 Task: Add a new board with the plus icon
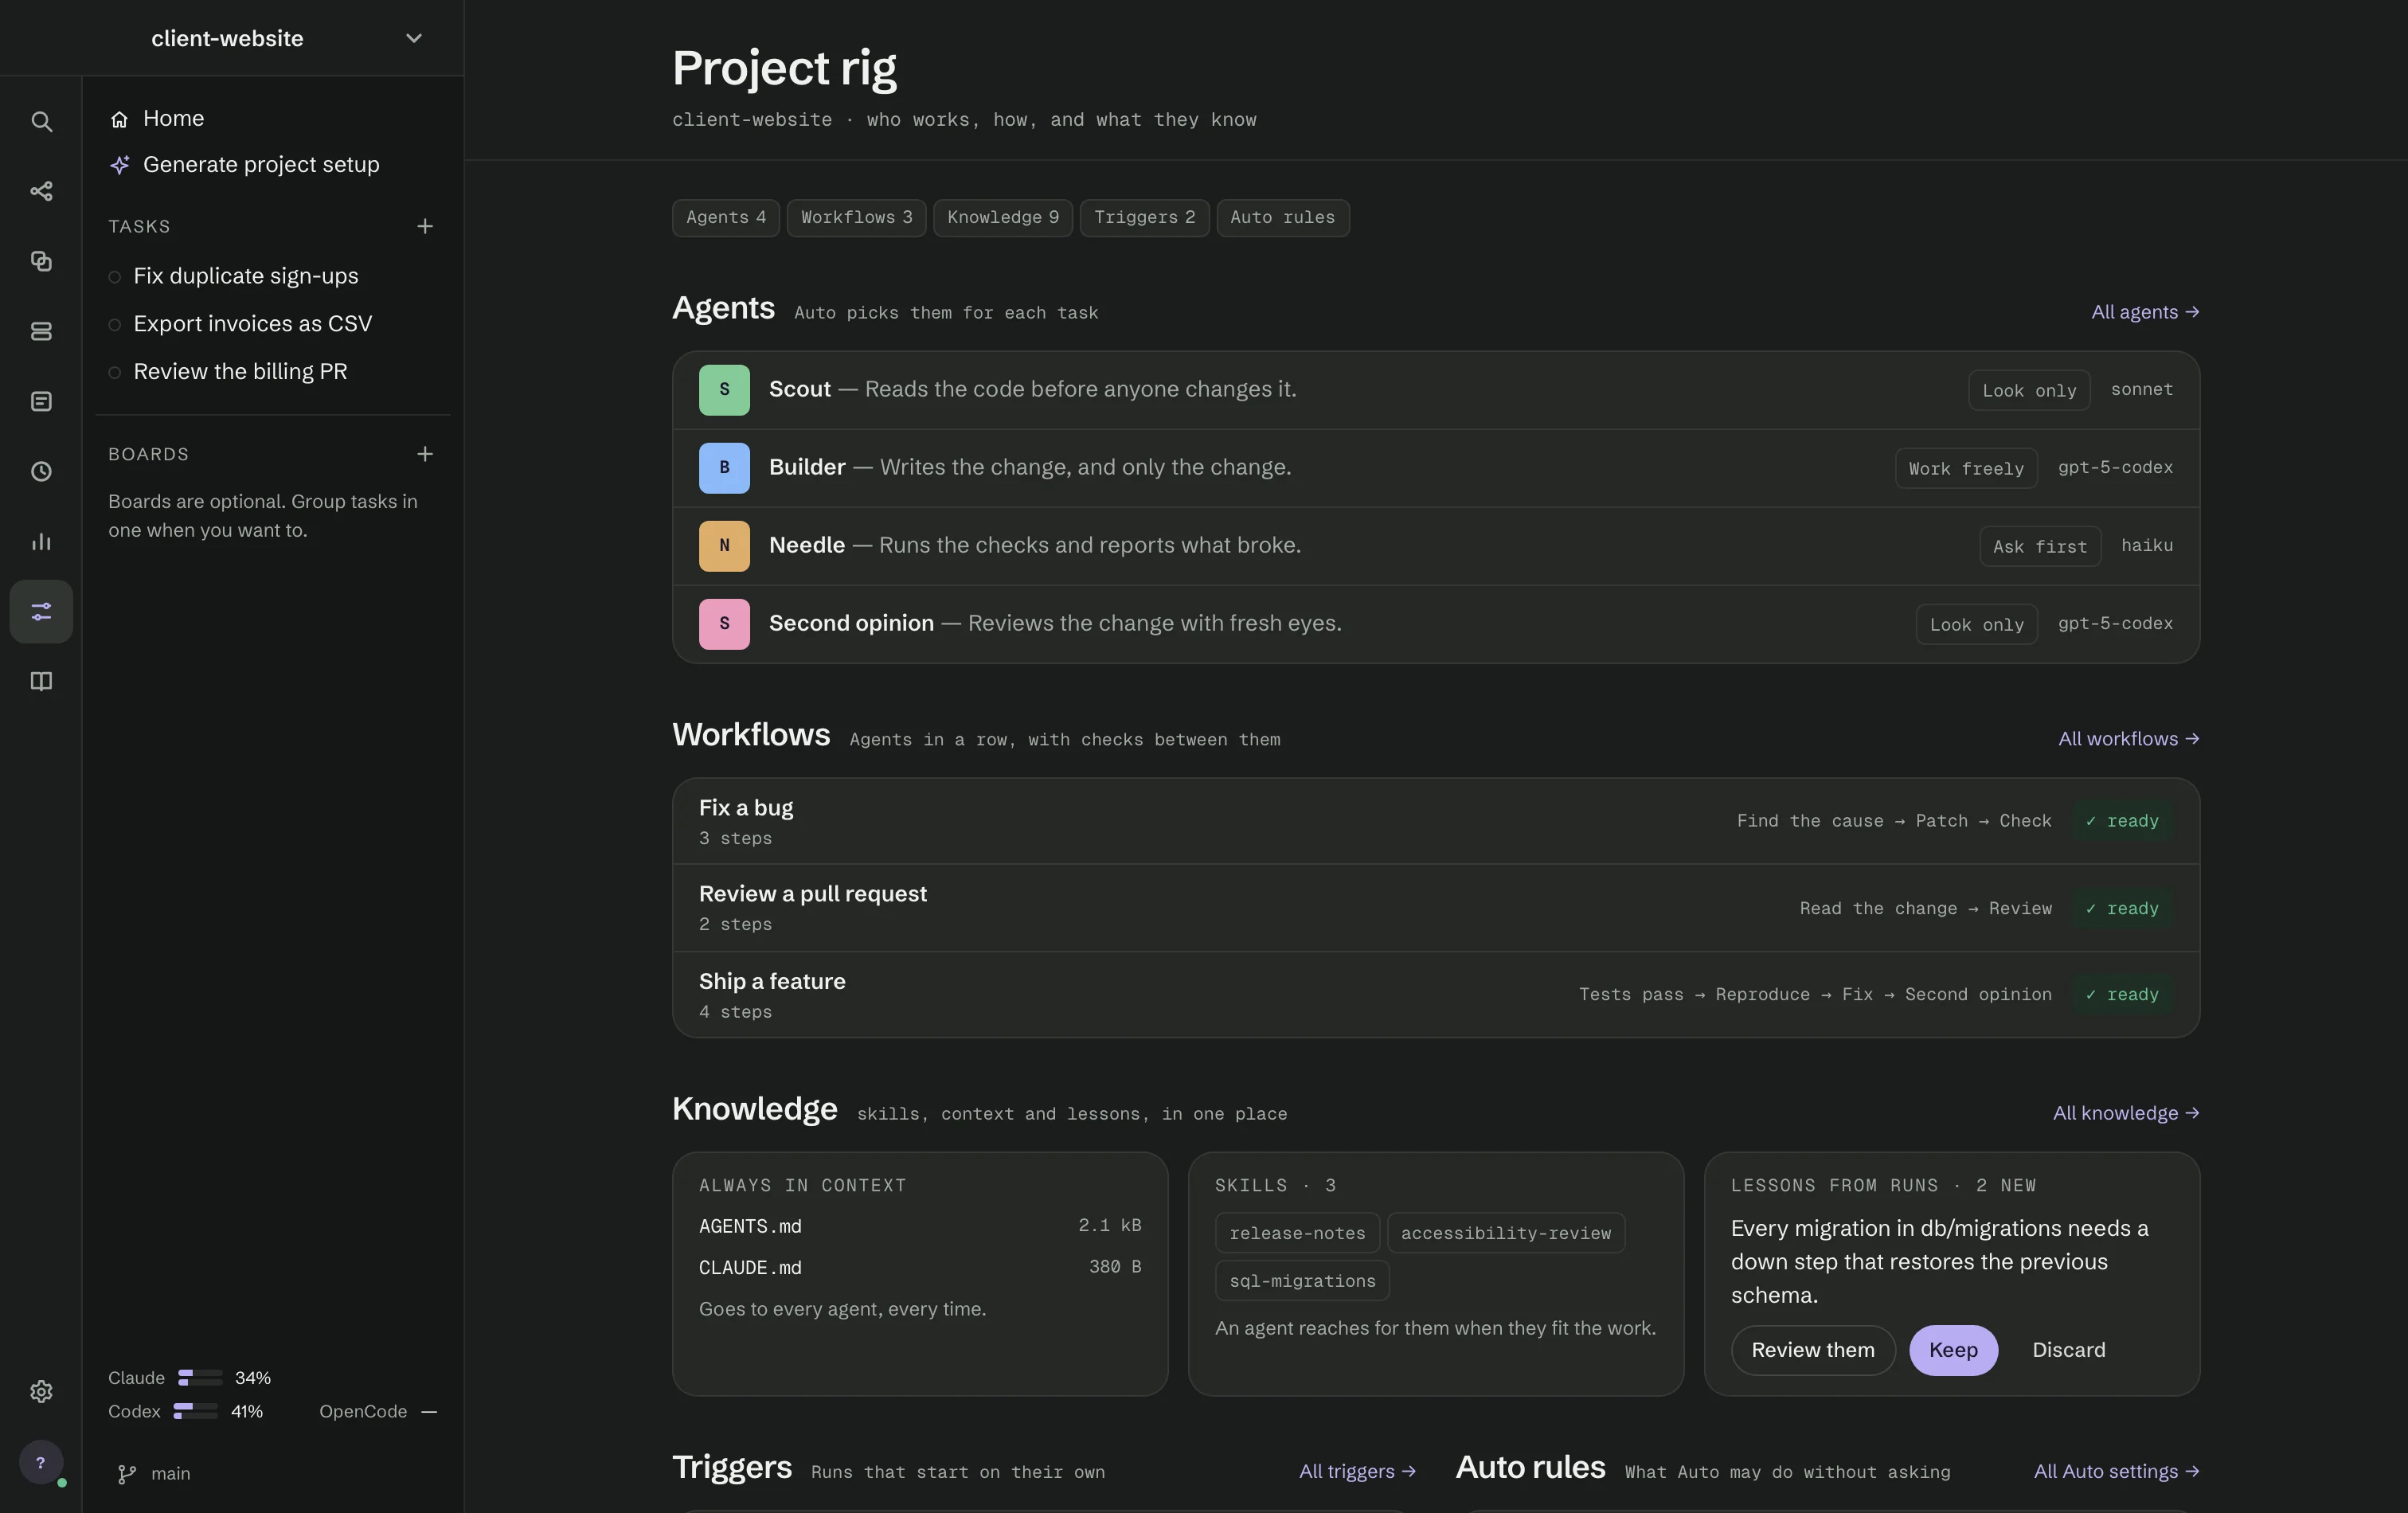pyautogui.click(x=425, y=454)
